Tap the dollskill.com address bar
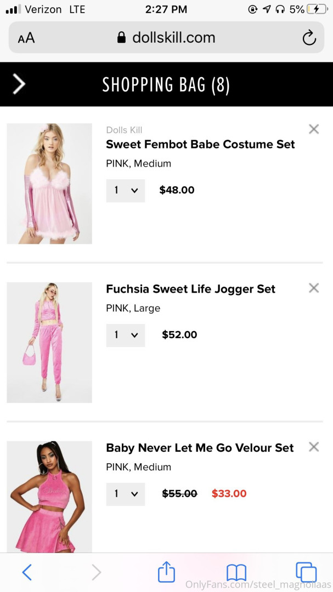The height and width of the screenshot is (592, 333). 166,38
